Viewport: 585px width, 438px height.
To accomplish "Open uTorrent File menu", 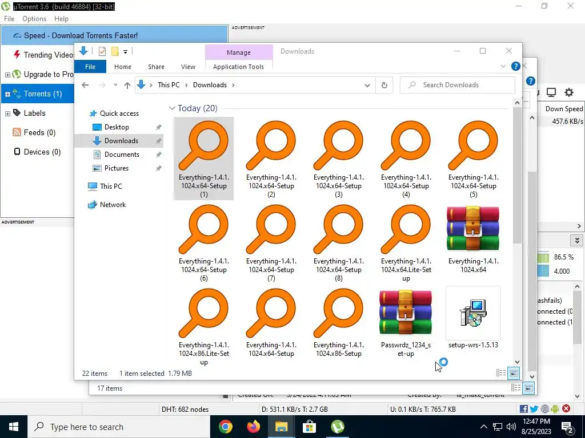I will (x=9, y=19).
